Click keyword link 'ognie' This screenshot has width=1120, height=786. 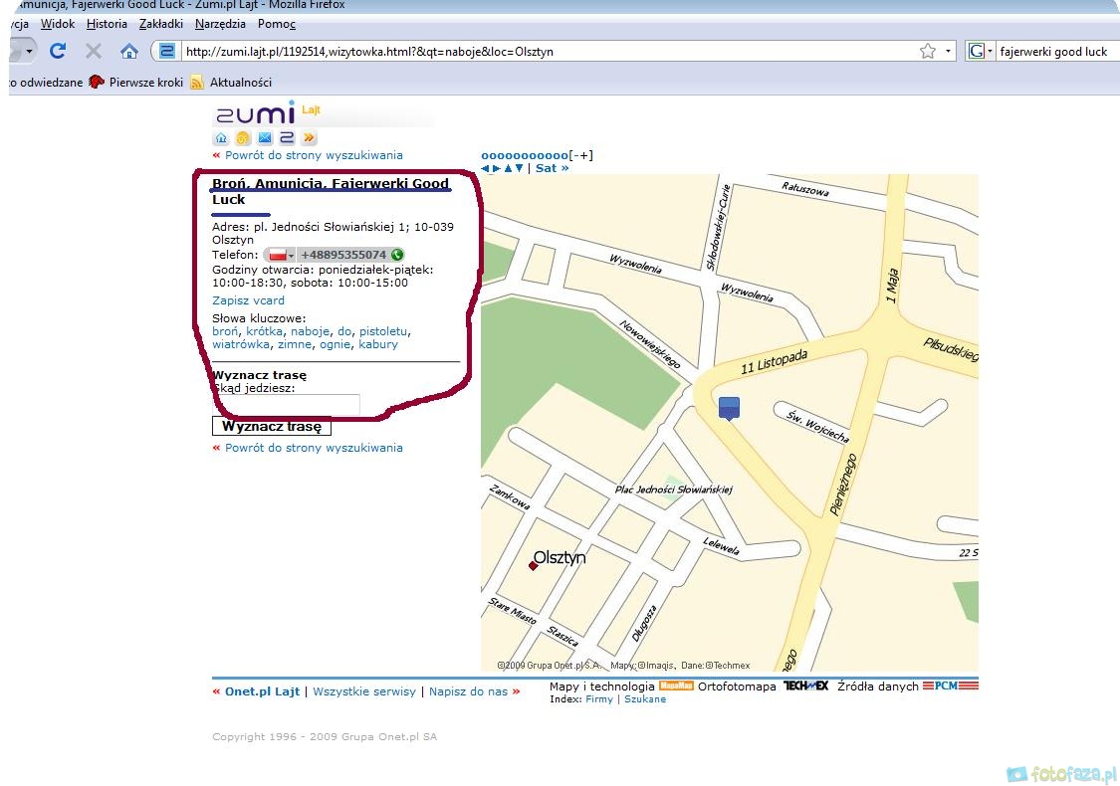pos(335,344)
